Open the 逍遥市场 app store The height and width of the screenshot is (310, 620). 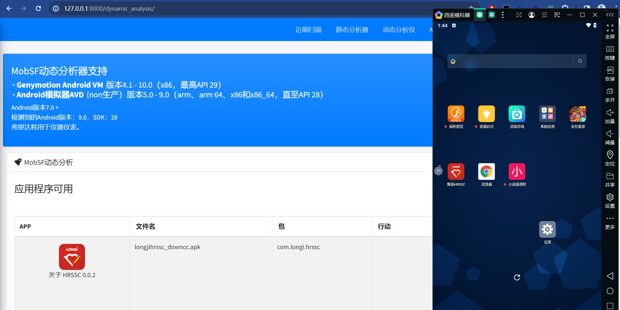(x=517, y=117)
